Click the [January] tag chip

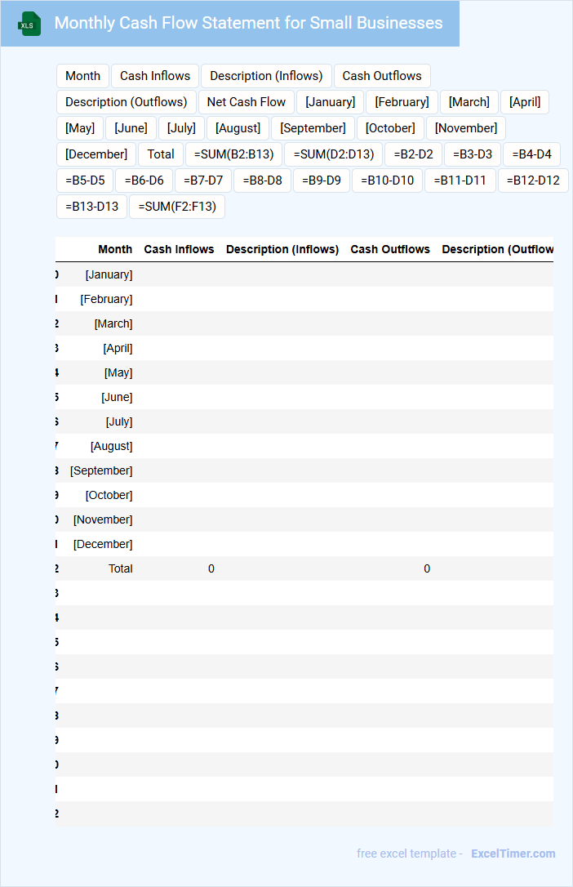point(331,102)
